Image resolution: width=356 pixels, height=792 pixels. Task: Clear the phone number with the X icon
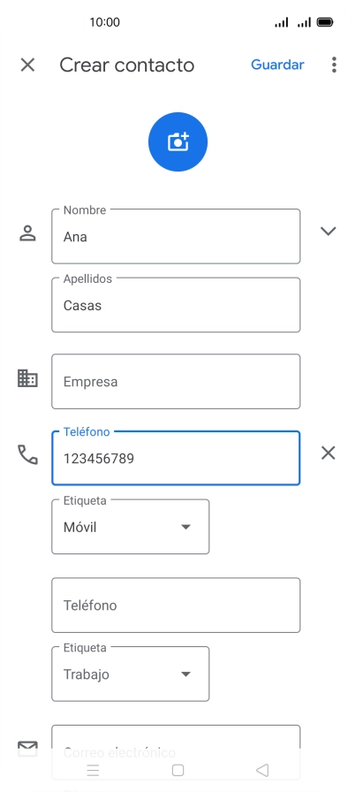329,453
